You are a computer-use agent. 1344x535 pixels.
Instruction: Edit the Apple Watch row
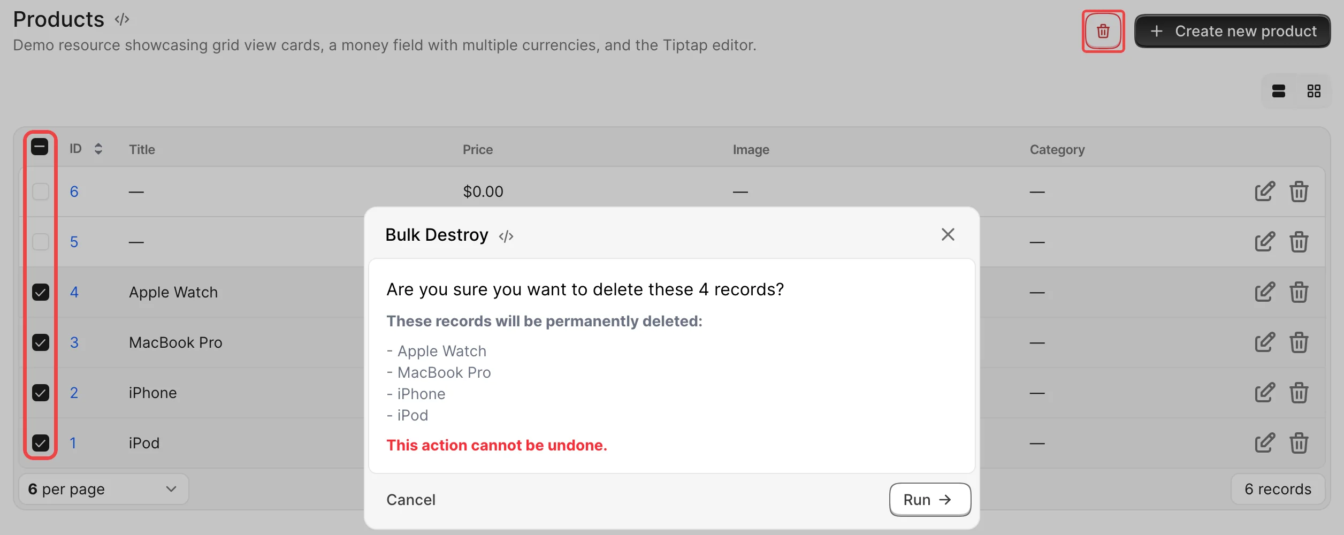[1265, 292]
